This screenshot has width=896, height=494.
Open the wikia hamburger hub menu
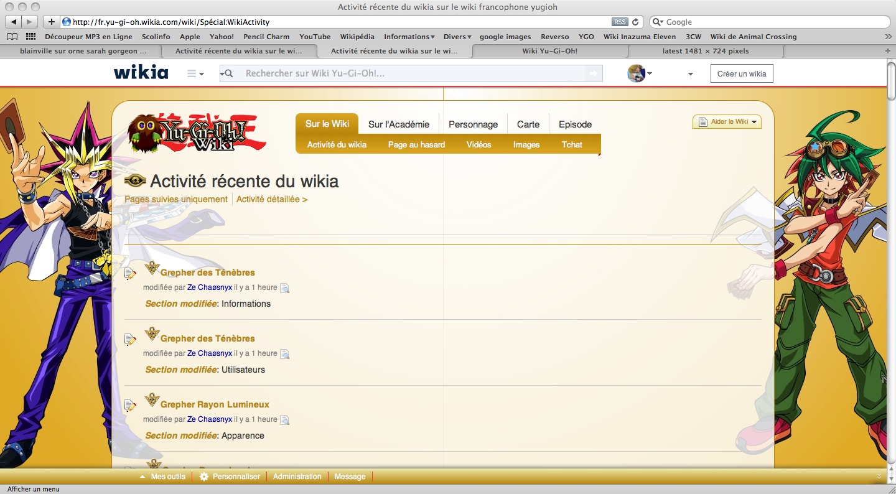click(195, 73)
